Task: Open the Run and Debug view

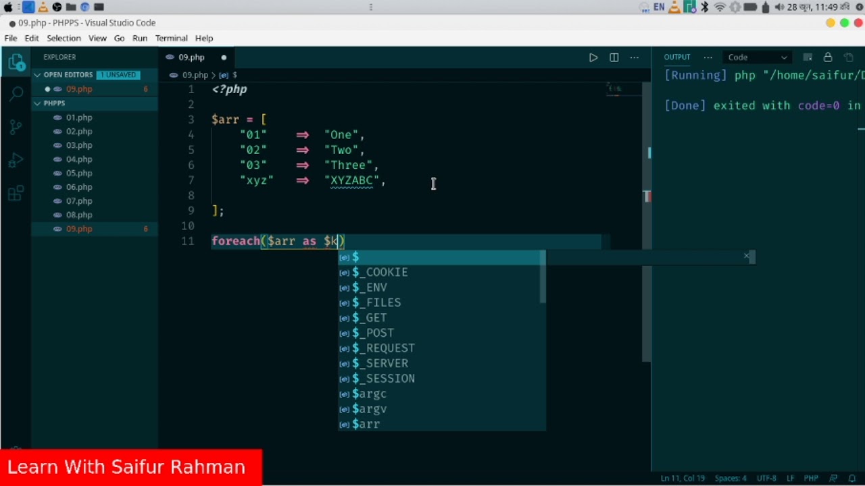Action: pos(16,161)
